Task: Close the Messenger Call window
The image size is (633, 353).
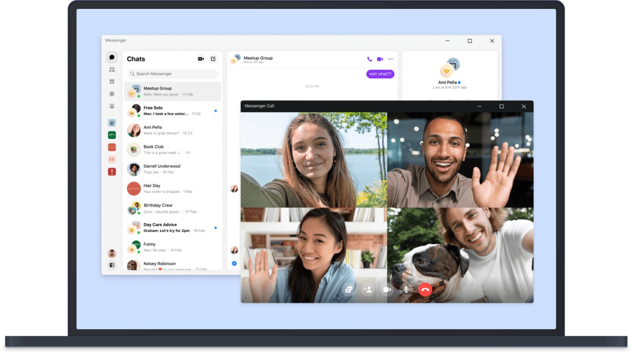Action: tap(524, 106)
